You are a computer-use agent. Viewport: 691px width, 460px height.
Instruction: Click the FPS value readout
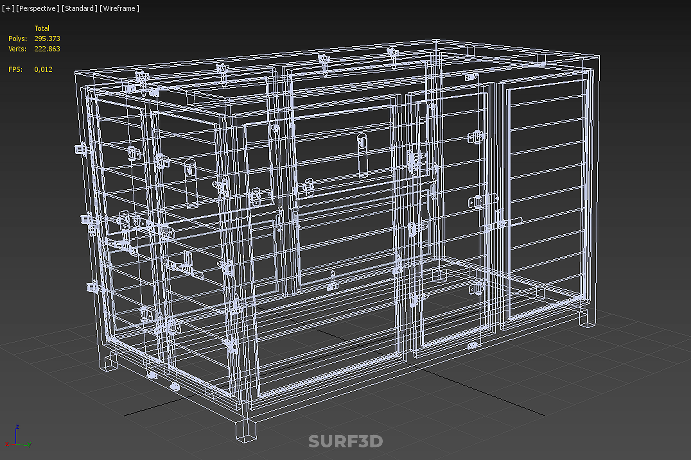[x=43, y=69]
